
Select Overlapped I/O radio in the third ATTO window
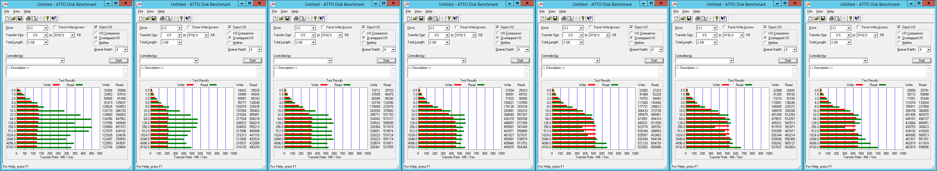click(x=364, y=38)
